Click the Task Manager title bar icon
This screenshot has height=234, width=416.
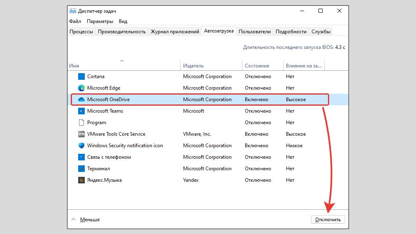click(x=73, y=11)
